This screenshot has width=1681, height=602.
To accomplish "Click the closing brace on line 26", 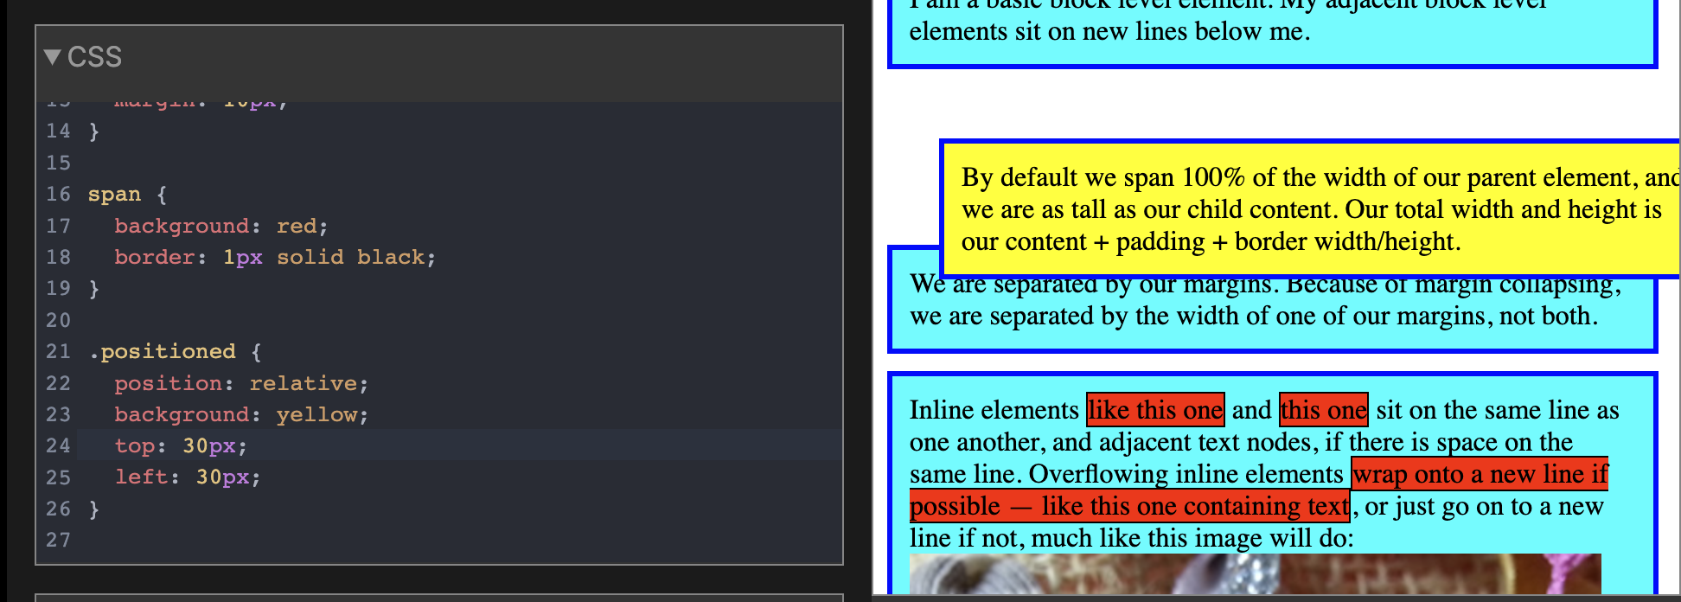I will click(94, 509).
